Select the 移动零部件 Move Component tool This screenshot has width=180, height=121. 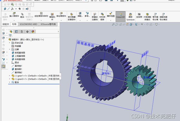coord(61,15)
